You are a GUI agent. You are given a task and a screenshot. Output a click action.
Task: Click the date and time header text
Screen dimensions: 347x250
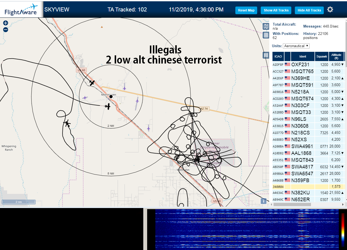tap(196, 10)
